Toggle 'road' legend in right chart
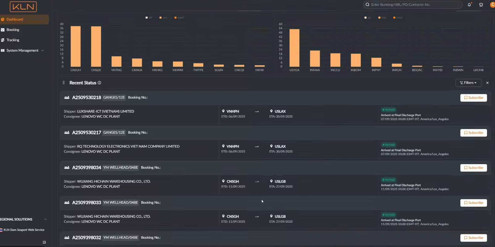Image resolution: width=495 pixels, height=247 pixels. (398, 18)
